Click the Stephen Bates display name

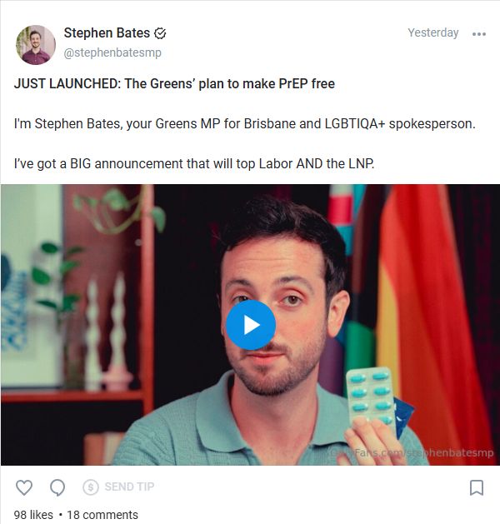pos(107,32)
